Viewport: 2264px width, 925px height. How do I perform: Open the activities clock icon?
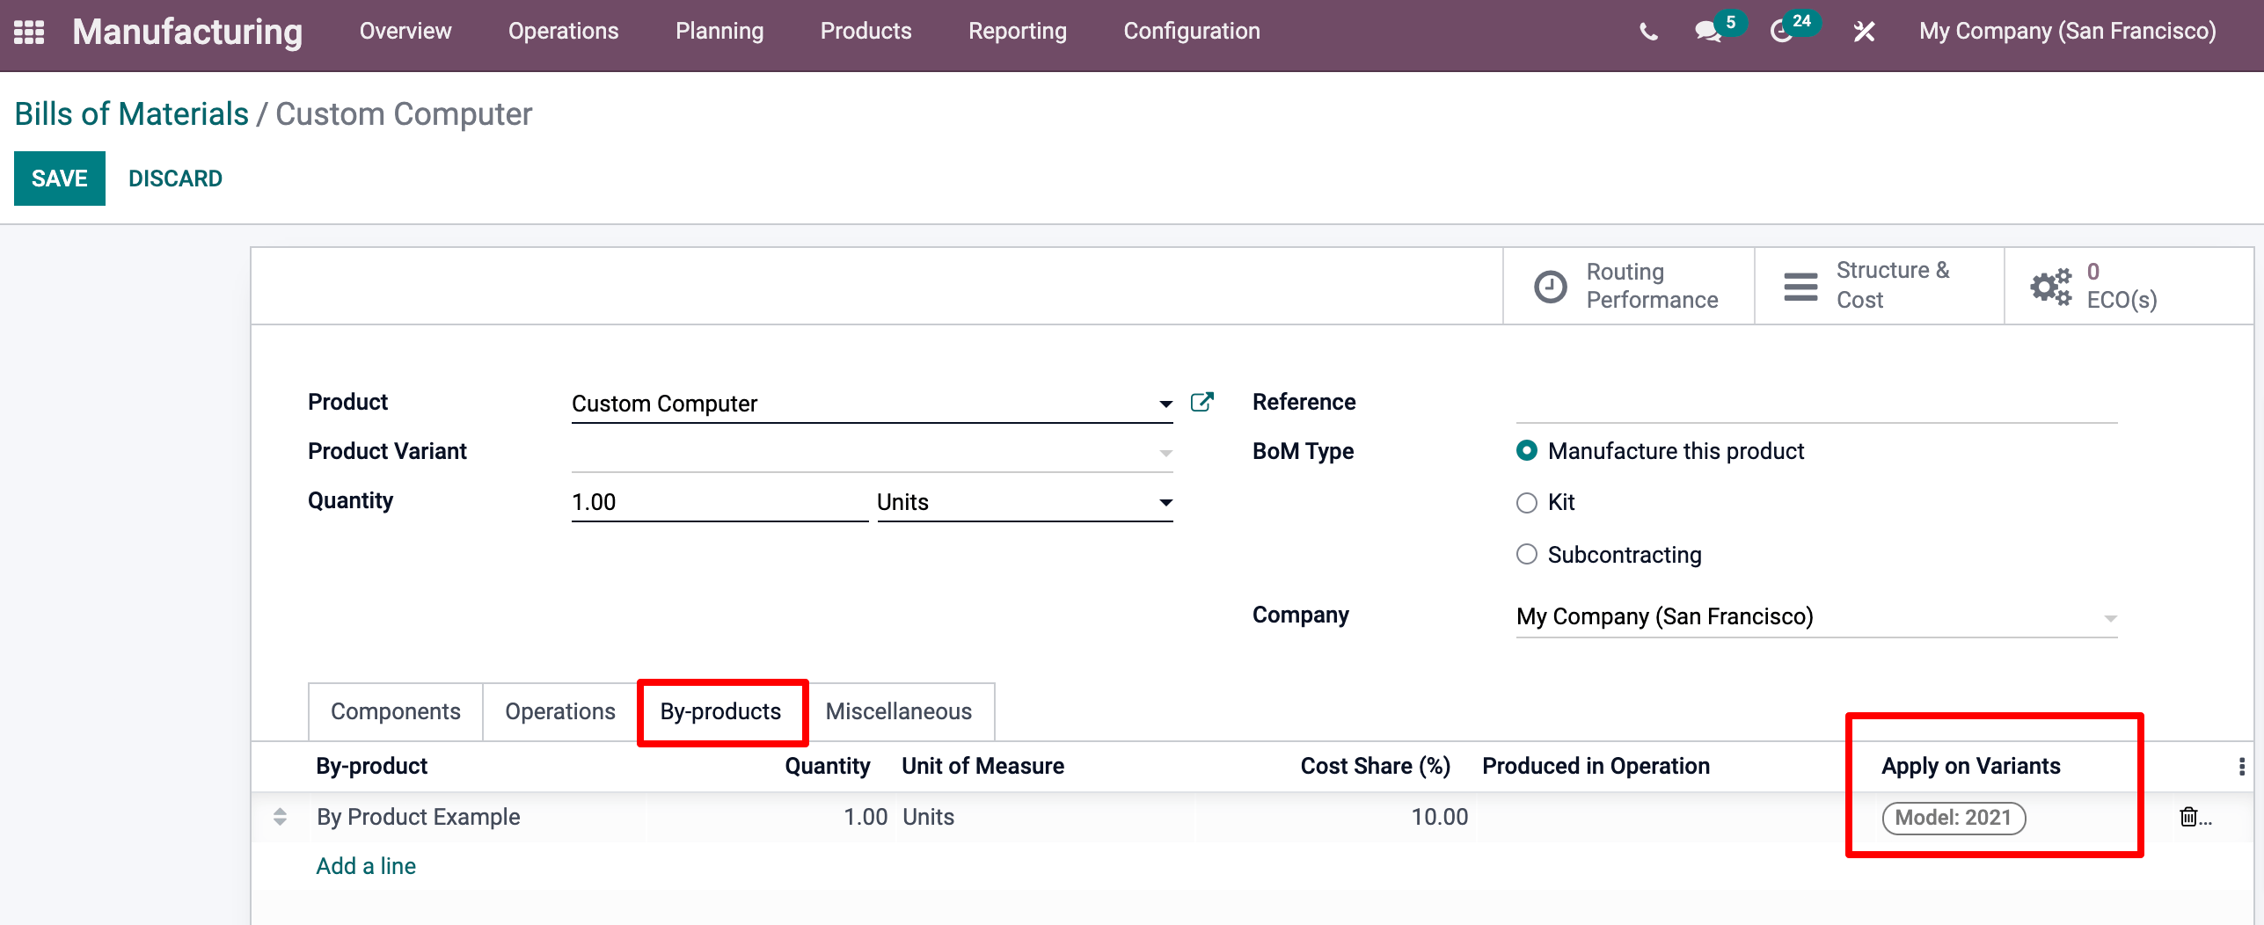click(x=1782, y=33)
